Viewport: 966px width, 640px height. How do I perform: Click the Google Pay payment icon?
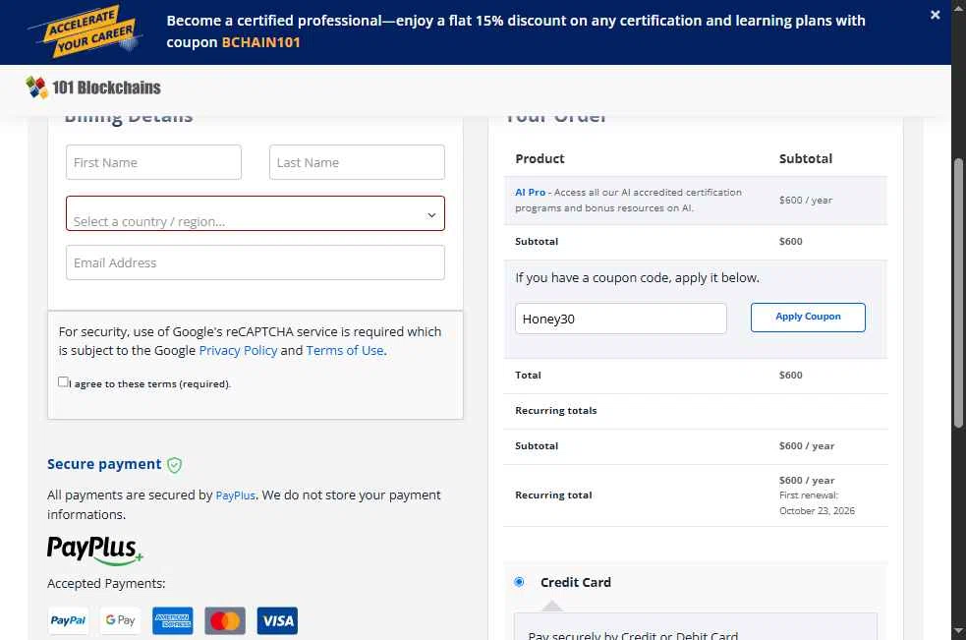(x=120, y=620)
